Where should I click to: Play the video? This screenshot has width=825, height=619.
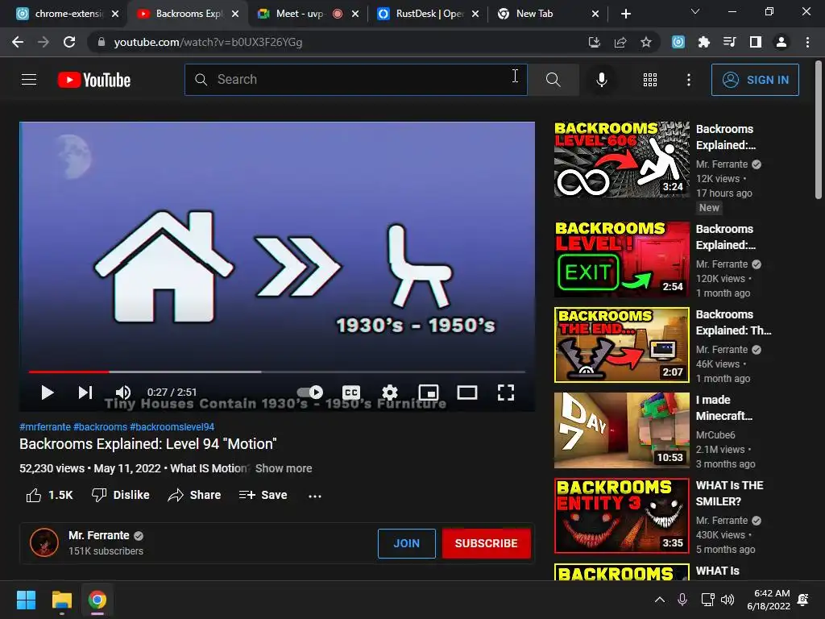(48, 393)
